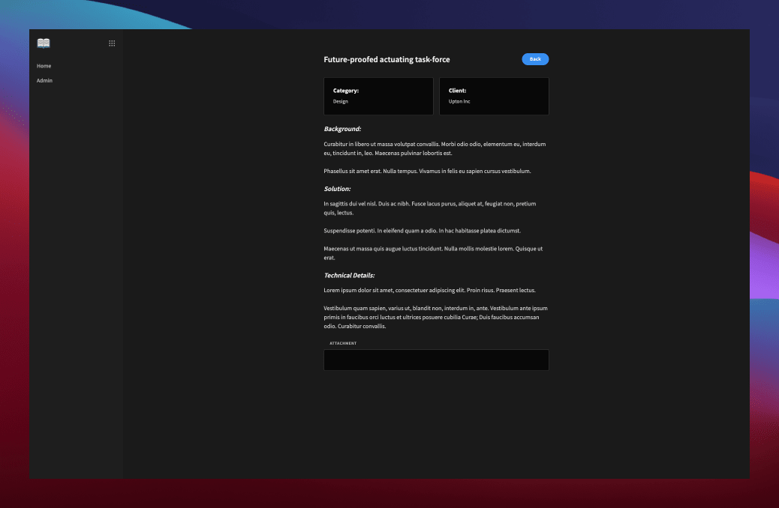Click the Solution paragraph starting Suspendisse potenti
Viewport: 779px width, 508px height.
tap(422, 231)
